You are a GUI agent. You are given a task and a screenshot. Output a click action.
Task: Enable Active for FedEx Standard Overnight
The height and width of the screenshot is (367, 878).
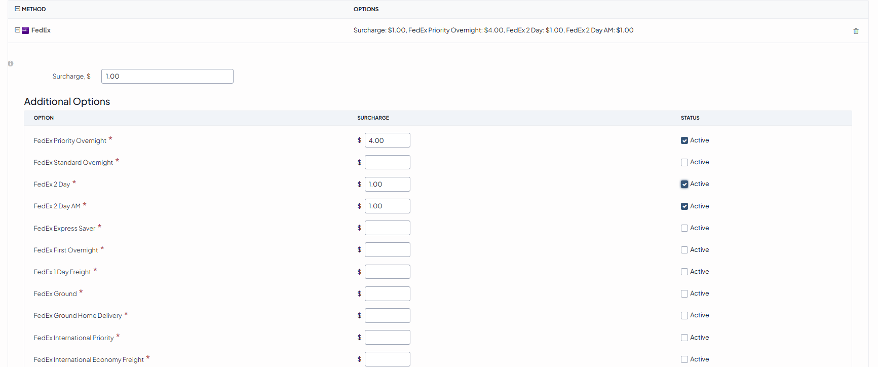coord(684,163)
